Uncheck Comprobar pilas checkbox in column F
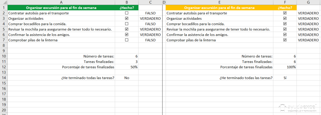 coord(285,40)
